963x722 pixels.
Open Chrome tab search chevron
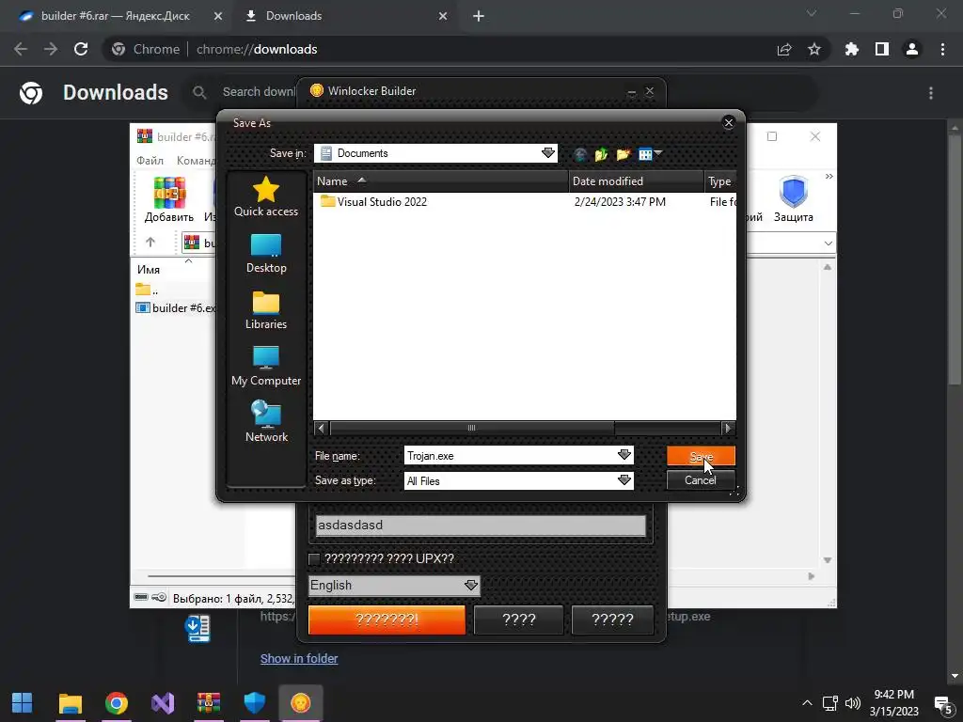coord(812,13)
